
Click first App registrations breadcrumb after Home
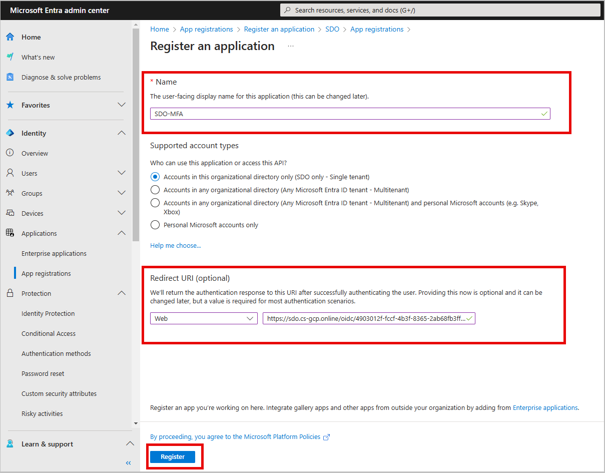pyautogui.click(x=207, y=30)
